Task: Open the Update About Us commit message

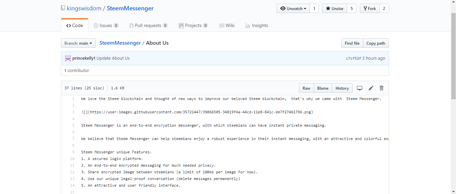Action: [113, 58]
